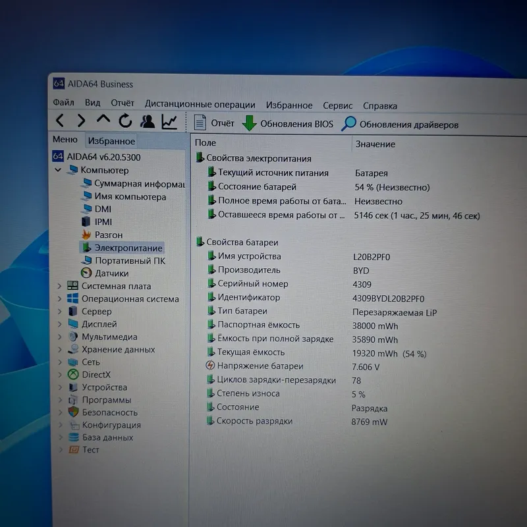Select Циклов зарядки-перезарядки row
Viewport: 527px width, 527px height.
click(283, 380)
